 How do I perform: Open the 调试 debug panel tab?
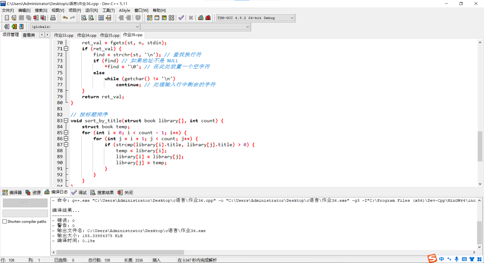79,193
